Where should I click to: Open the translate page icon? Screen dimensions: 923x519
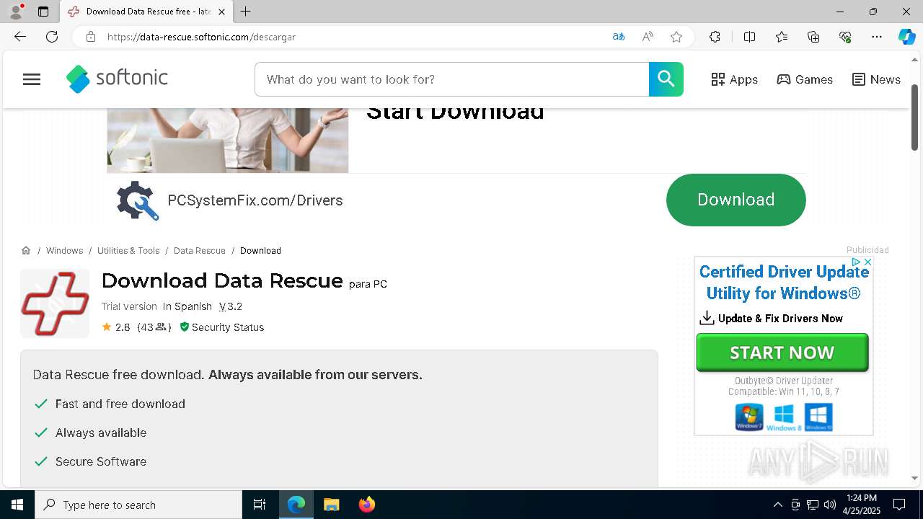point(618,37)
